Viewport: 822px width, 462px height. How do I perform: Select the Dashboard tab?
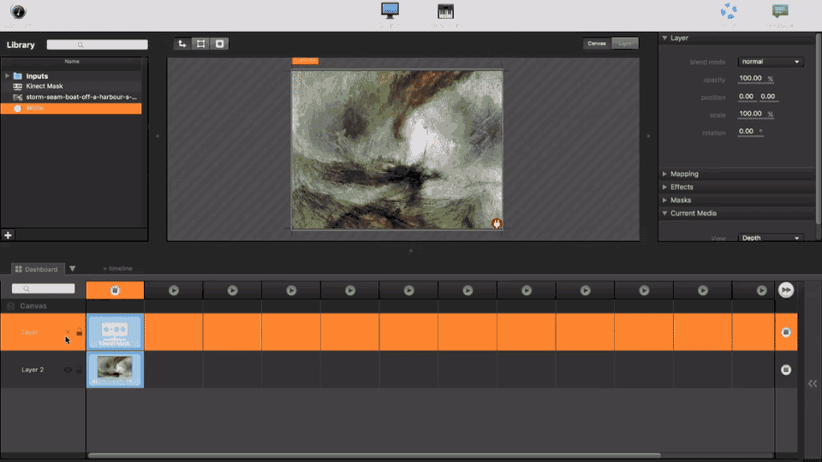click(x=37, y=269)
